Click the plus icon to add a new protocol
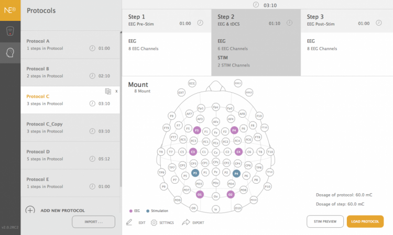This screenshot has width=393, height=235. click(30, 210)
